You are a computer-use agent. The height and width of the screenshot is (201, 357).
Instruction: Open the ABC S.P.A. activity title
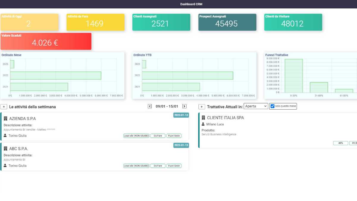19,149
